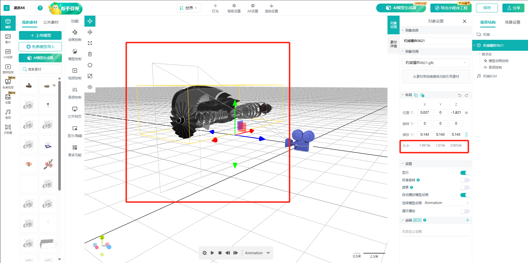Image resolution: width=528 pixels, height=263 pixels.
Task: Click the help question mark icon
Action: coord(40,8)
